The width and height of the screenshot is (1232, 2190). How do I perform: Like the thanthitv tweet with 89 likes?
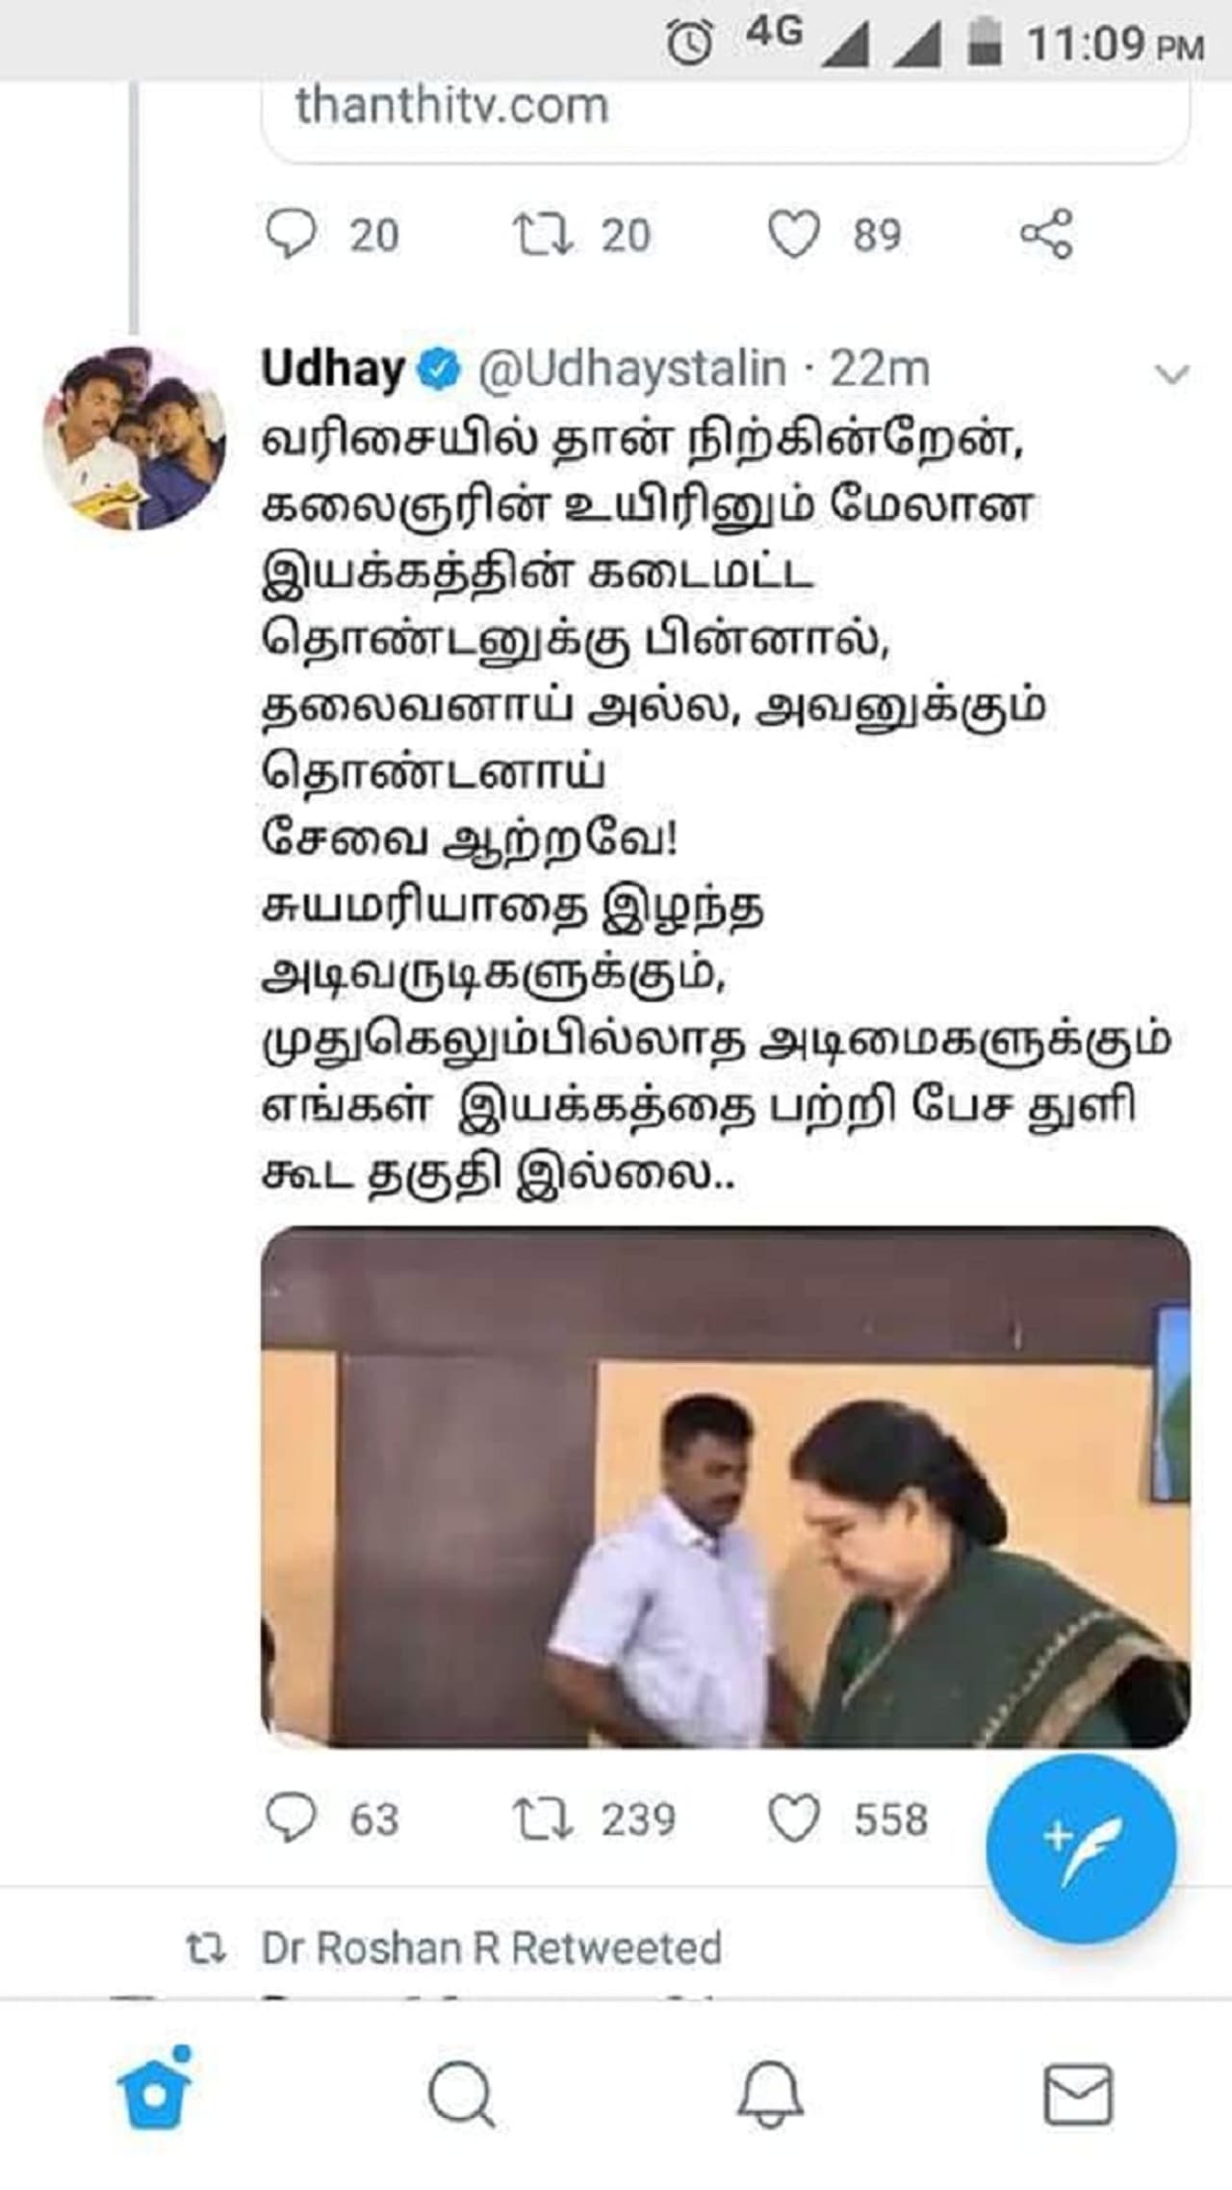click(x=794, y=235)
